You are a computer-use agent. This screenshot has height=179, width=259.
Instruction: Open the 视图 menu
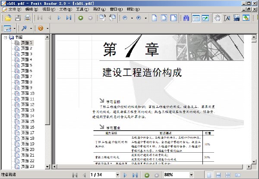click(49, 9)
